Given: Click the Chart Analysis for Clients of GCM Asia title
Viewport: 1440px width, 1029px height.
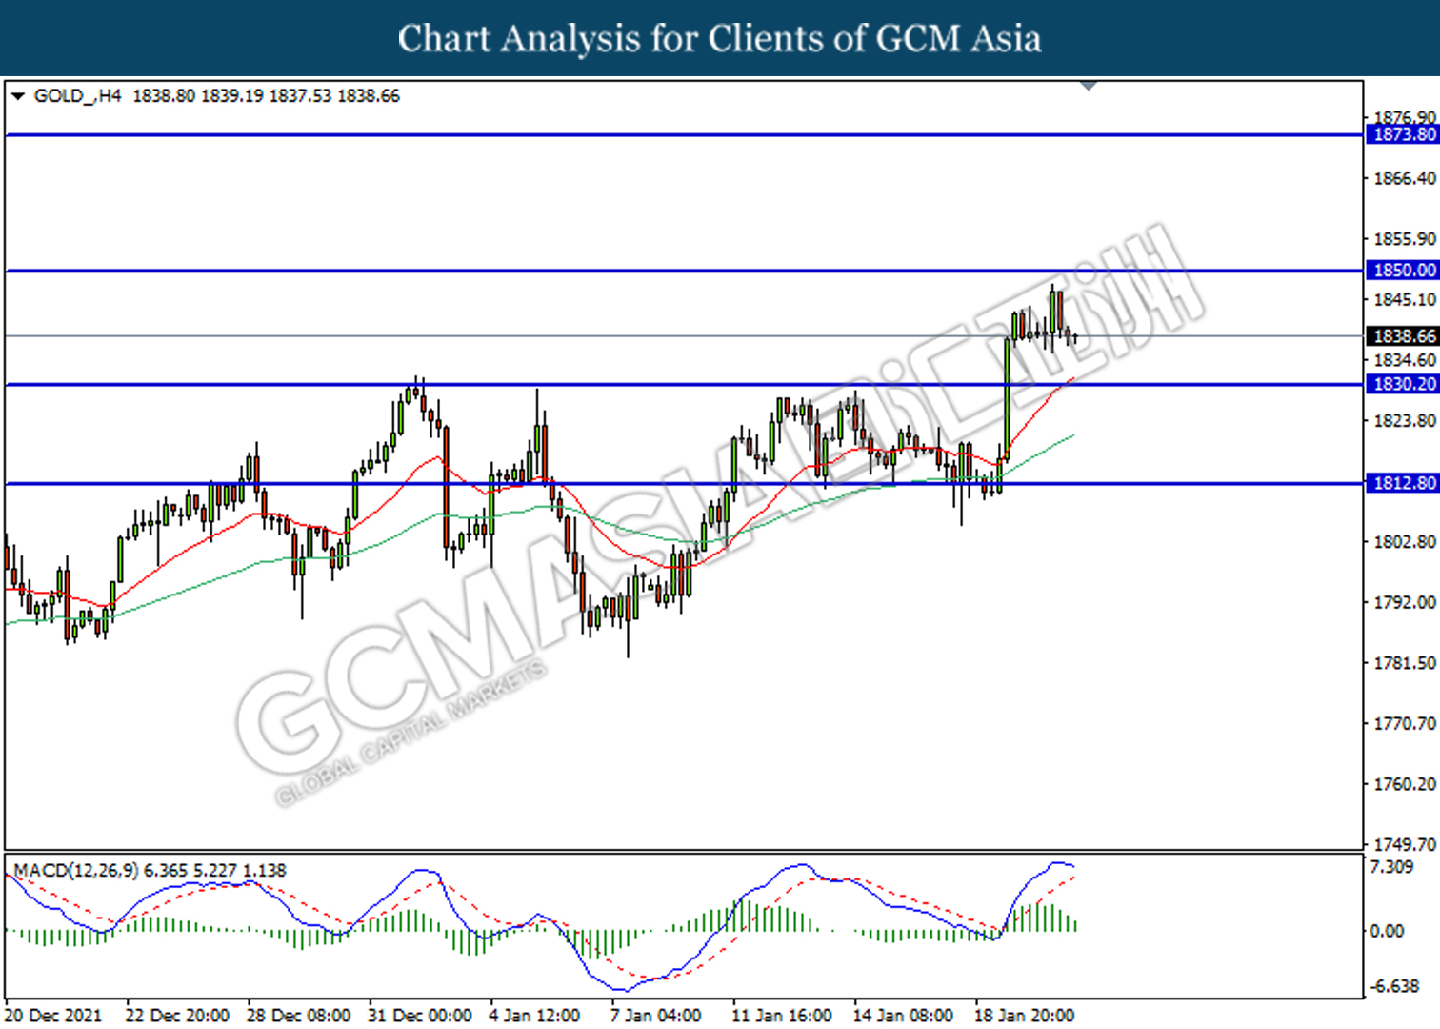Looking at the screenshot, I should pyautogui.click(x=719, y=38).
